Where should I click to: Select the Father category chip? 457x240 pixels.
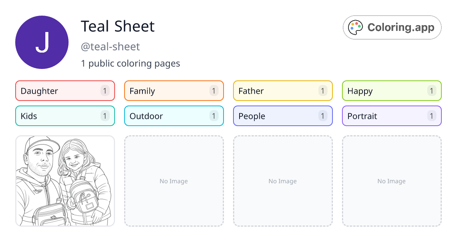coord(283,91)
